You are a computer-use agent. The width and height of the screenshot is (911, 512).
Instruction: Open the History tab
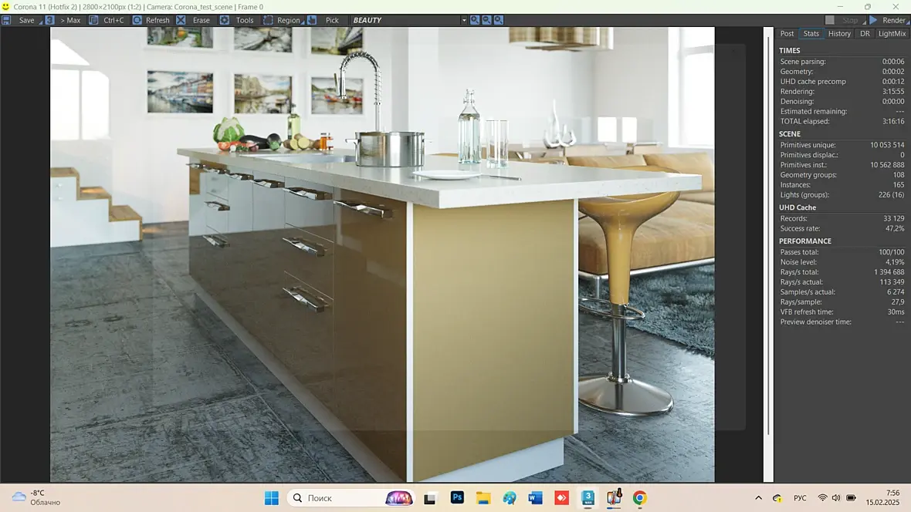[x=839, y=34]
